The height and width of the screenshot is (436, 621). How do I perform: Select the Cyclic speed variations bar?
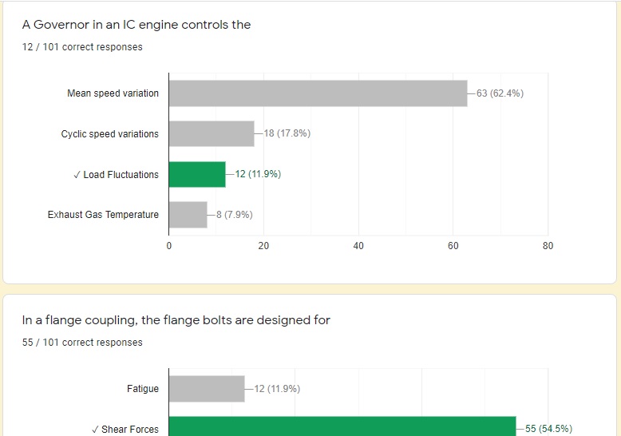212,134
